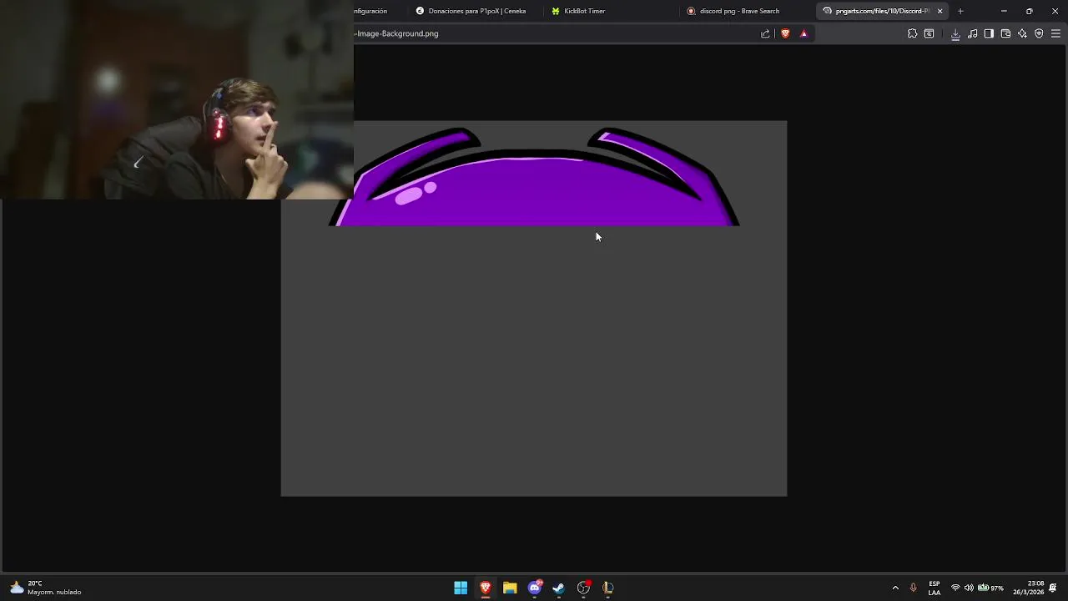The width and height of the screenshot is (1068, 601).
Task: Open the Wi-Fi network tray icon
Action: (955, 588)
